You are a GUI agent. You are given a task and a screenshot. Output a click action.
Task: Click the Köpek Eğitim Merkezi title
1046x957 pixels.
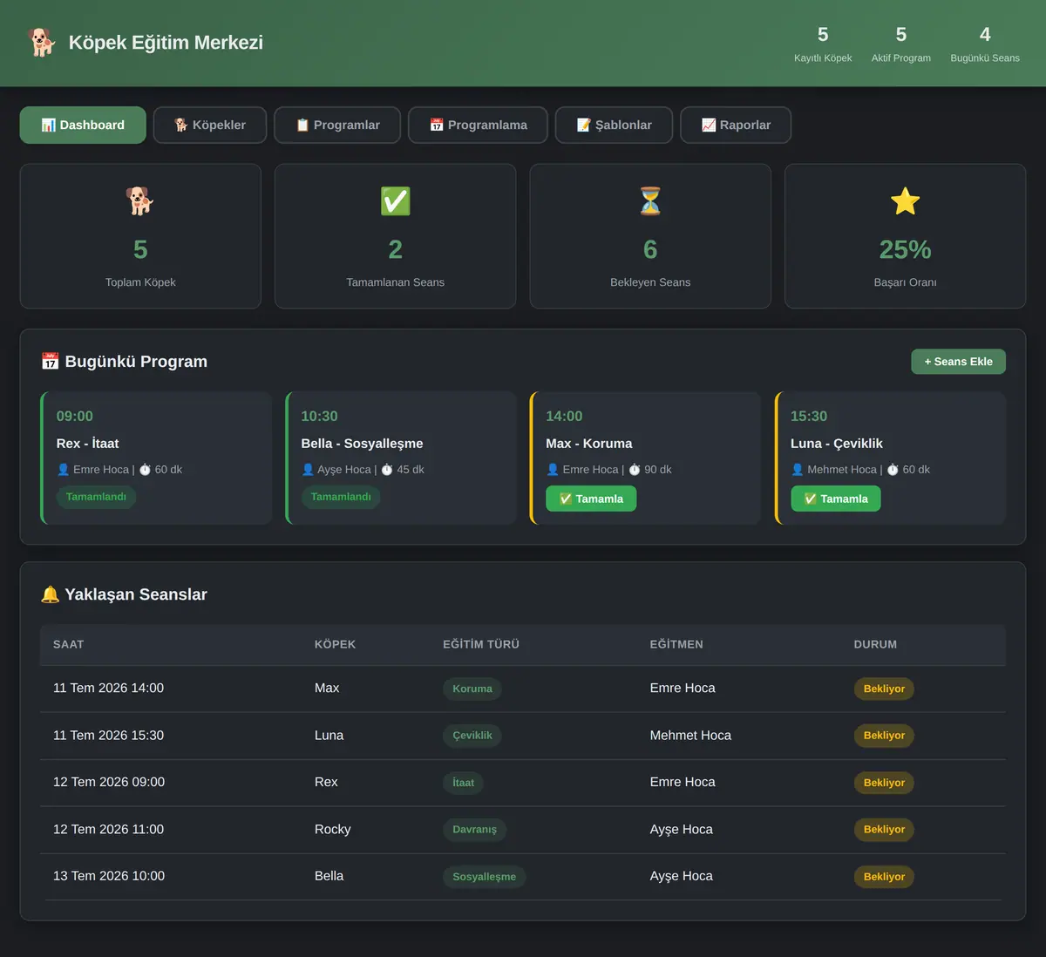tap(166, 42)
